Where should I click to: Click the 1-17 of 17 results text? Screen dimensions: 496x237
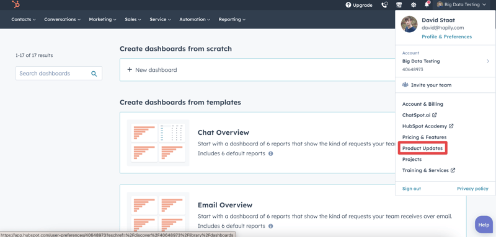click(x=34, y=55)
